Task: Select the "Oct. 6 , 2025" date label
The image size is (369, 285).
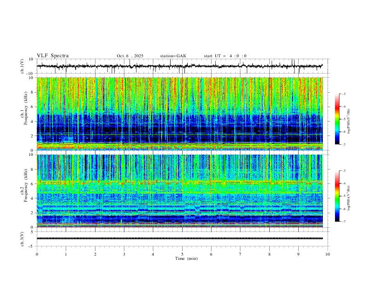Action: [130, 56]
